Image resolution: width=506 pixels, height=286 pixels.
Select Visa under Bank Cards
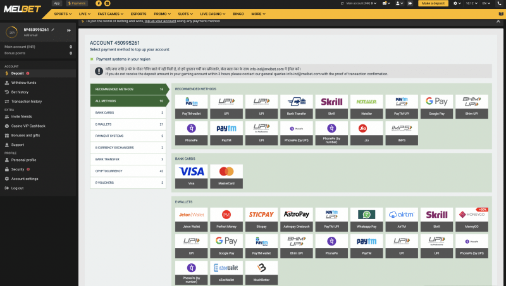pos(191,174)
